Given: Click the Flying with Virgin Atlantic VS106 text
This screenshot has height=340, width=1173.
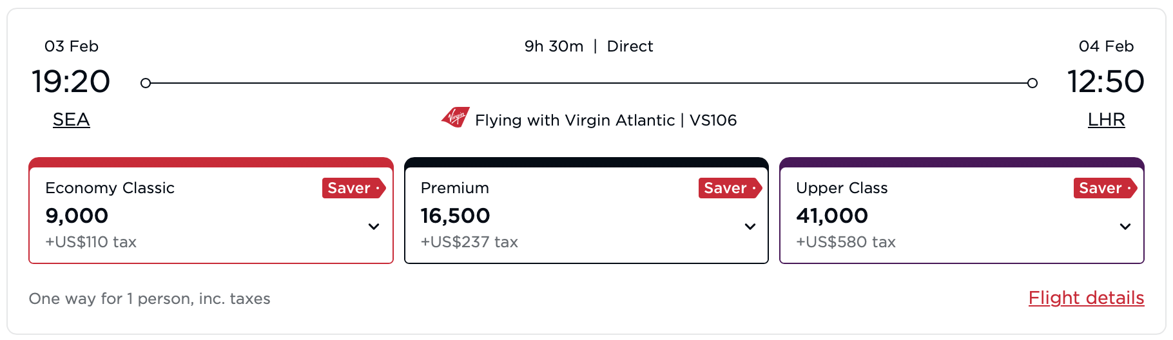Looking at the screenshot, I should pos(606,120).
